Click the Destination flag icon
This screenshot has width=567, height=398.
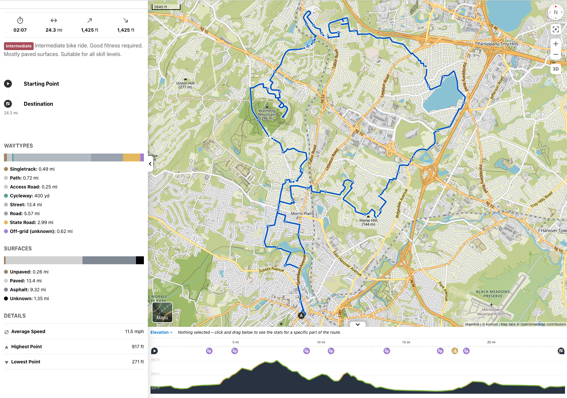click(8, 104)
